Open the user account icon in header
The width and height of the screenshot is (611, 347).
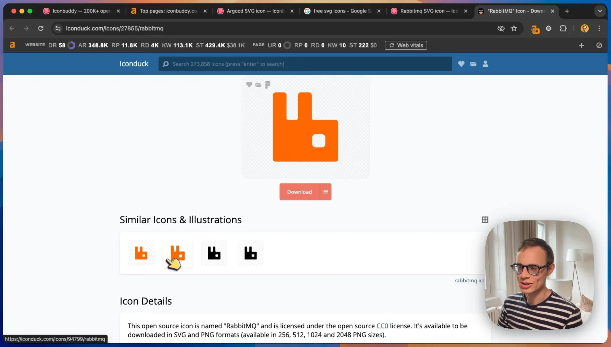[486, 64]
